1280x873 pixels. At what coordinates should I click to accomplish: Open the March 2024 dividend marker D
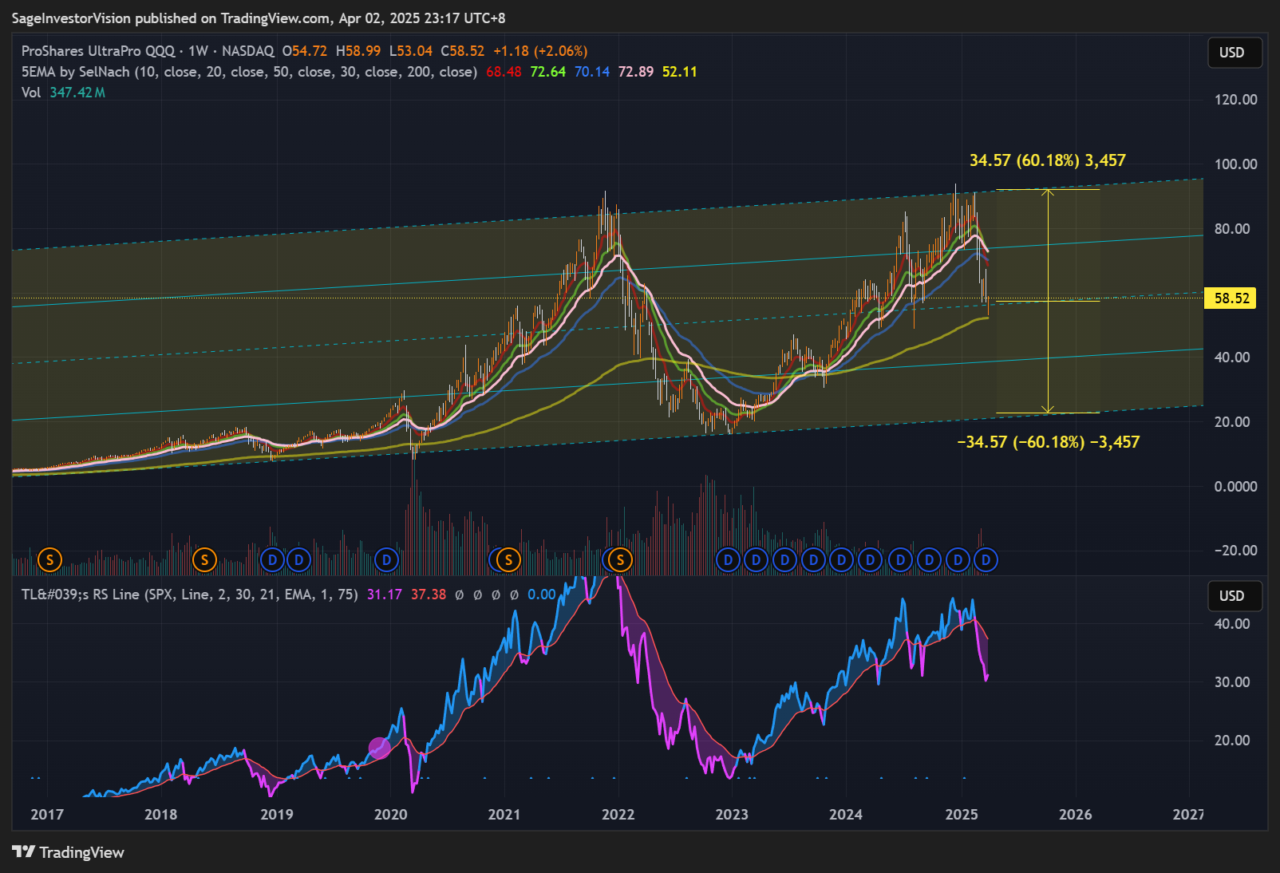point(871,560)
